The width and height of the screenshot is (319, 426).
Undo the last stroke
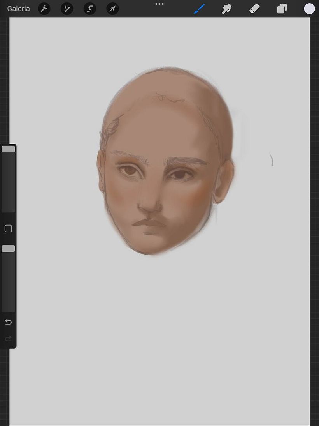click(x=8, y=322)
